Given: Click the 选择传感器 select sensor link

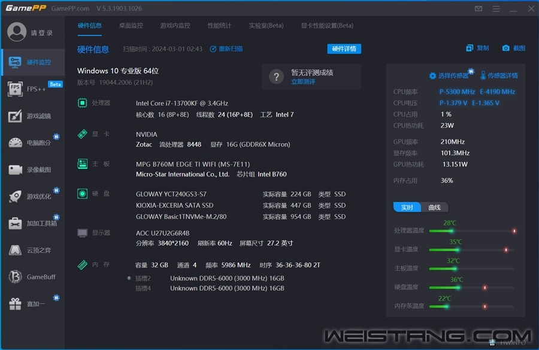Looking at the screenshot, I should click(453, 75).
